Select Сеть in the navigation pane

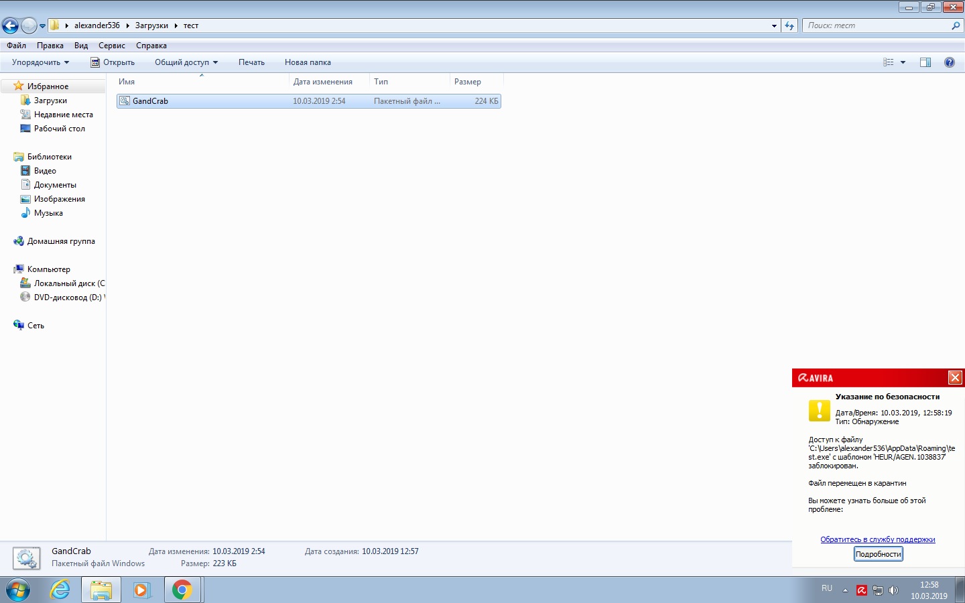point(36,326)
